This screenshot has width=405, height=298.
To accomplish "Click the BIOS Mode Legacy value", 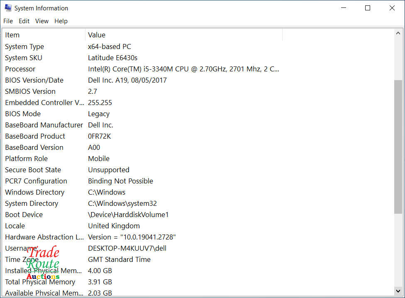I will pos(99,114).
